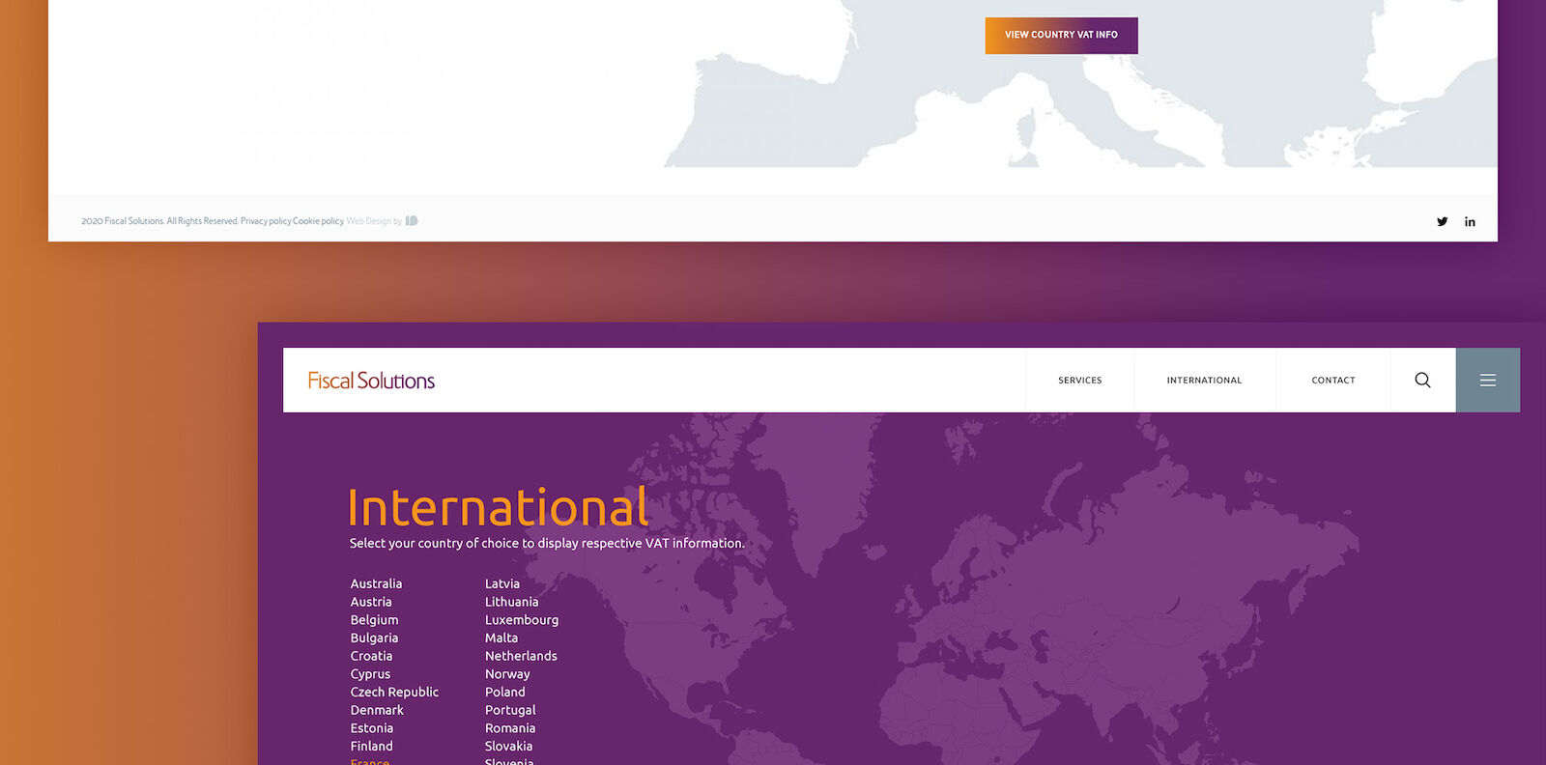Select Czech Republic in the list
1546x765 pixels.
pyautogui.click(x=394, y=692)
